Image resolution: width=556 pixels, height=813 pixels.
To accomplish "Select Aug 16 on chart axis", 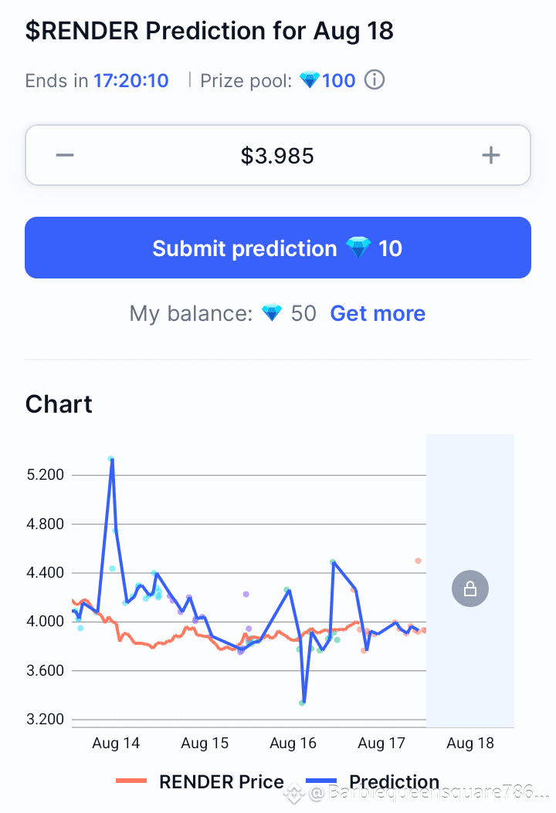I will pos(293,743).
